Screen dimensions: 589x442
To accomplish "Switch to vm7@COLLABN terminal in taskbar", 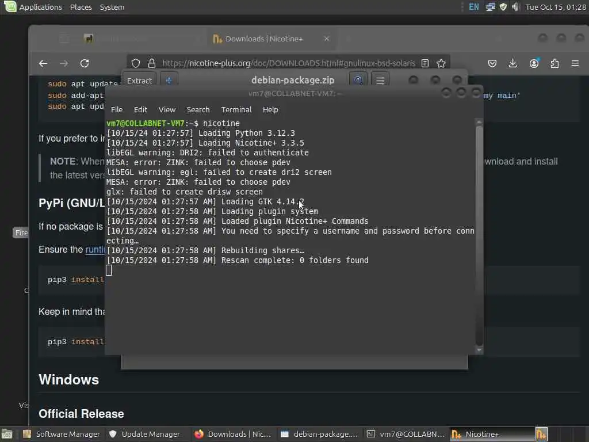I will point(406,434).
